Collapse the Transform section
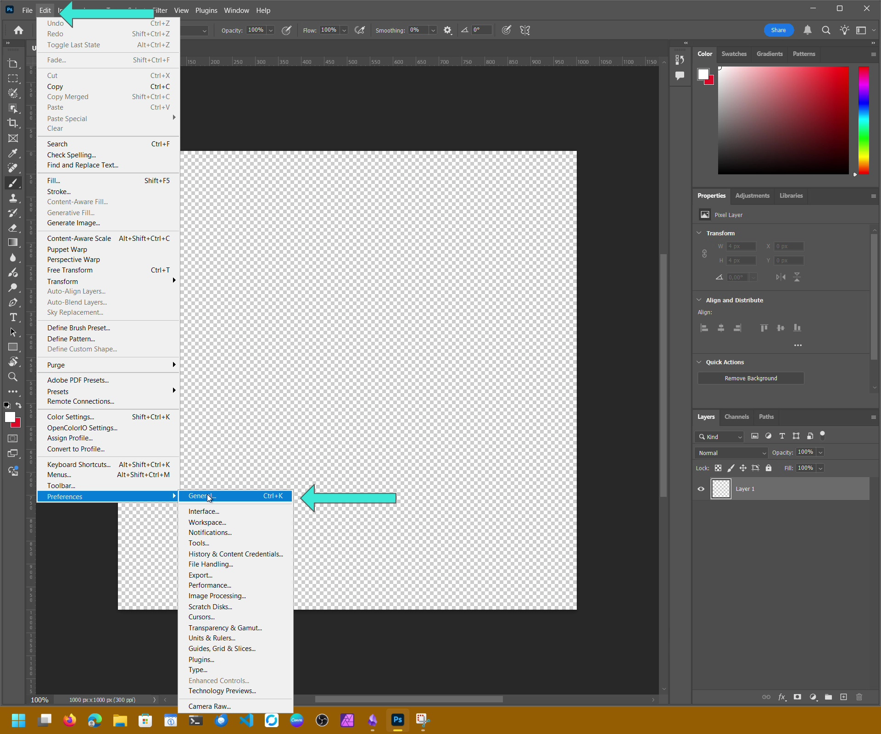Image resolution: width=881 pixels, height=734 pixels. click(699, 233)
